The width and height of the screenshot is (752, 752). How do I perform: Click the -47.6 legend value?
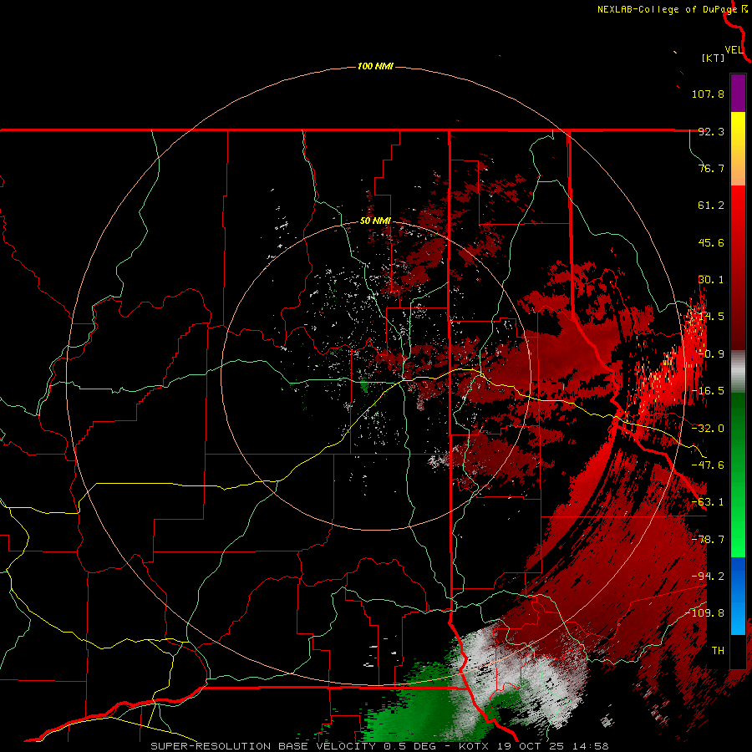point(708,465)
